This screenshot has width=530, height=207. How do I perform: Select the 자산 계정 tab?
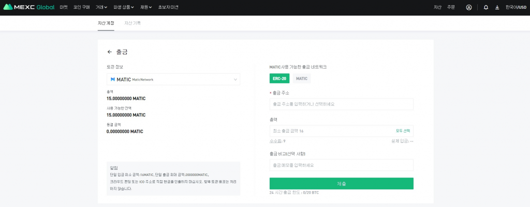point(106,23)
